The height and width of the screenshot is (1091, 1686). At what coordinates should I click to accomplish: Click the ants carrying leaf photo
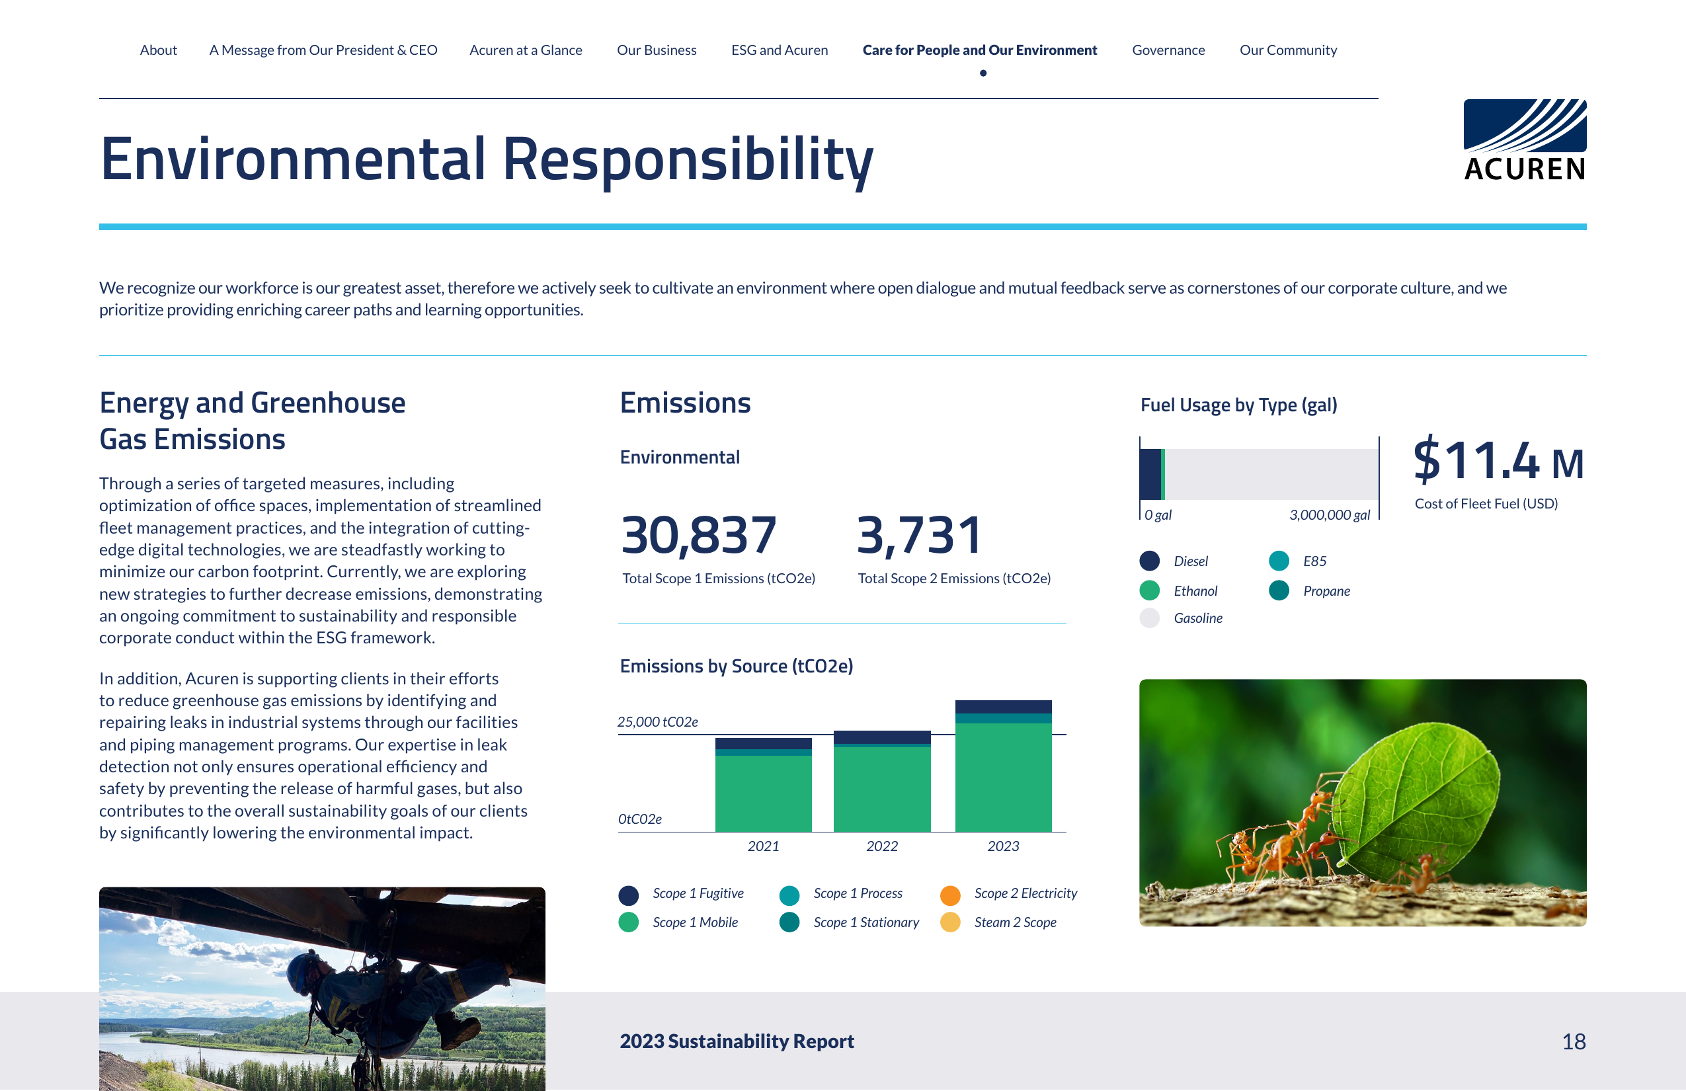(1362, 803)
